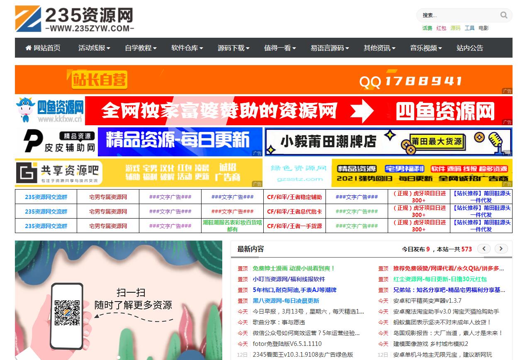This screenshot has width=520, height=360.
Task: Click the 235资源网 site logo
Action: (x=75, y=19)
